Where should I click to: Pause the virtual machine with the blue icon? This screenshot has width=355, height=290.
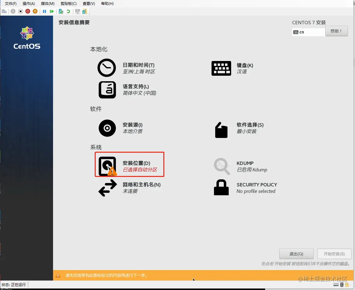44,11
